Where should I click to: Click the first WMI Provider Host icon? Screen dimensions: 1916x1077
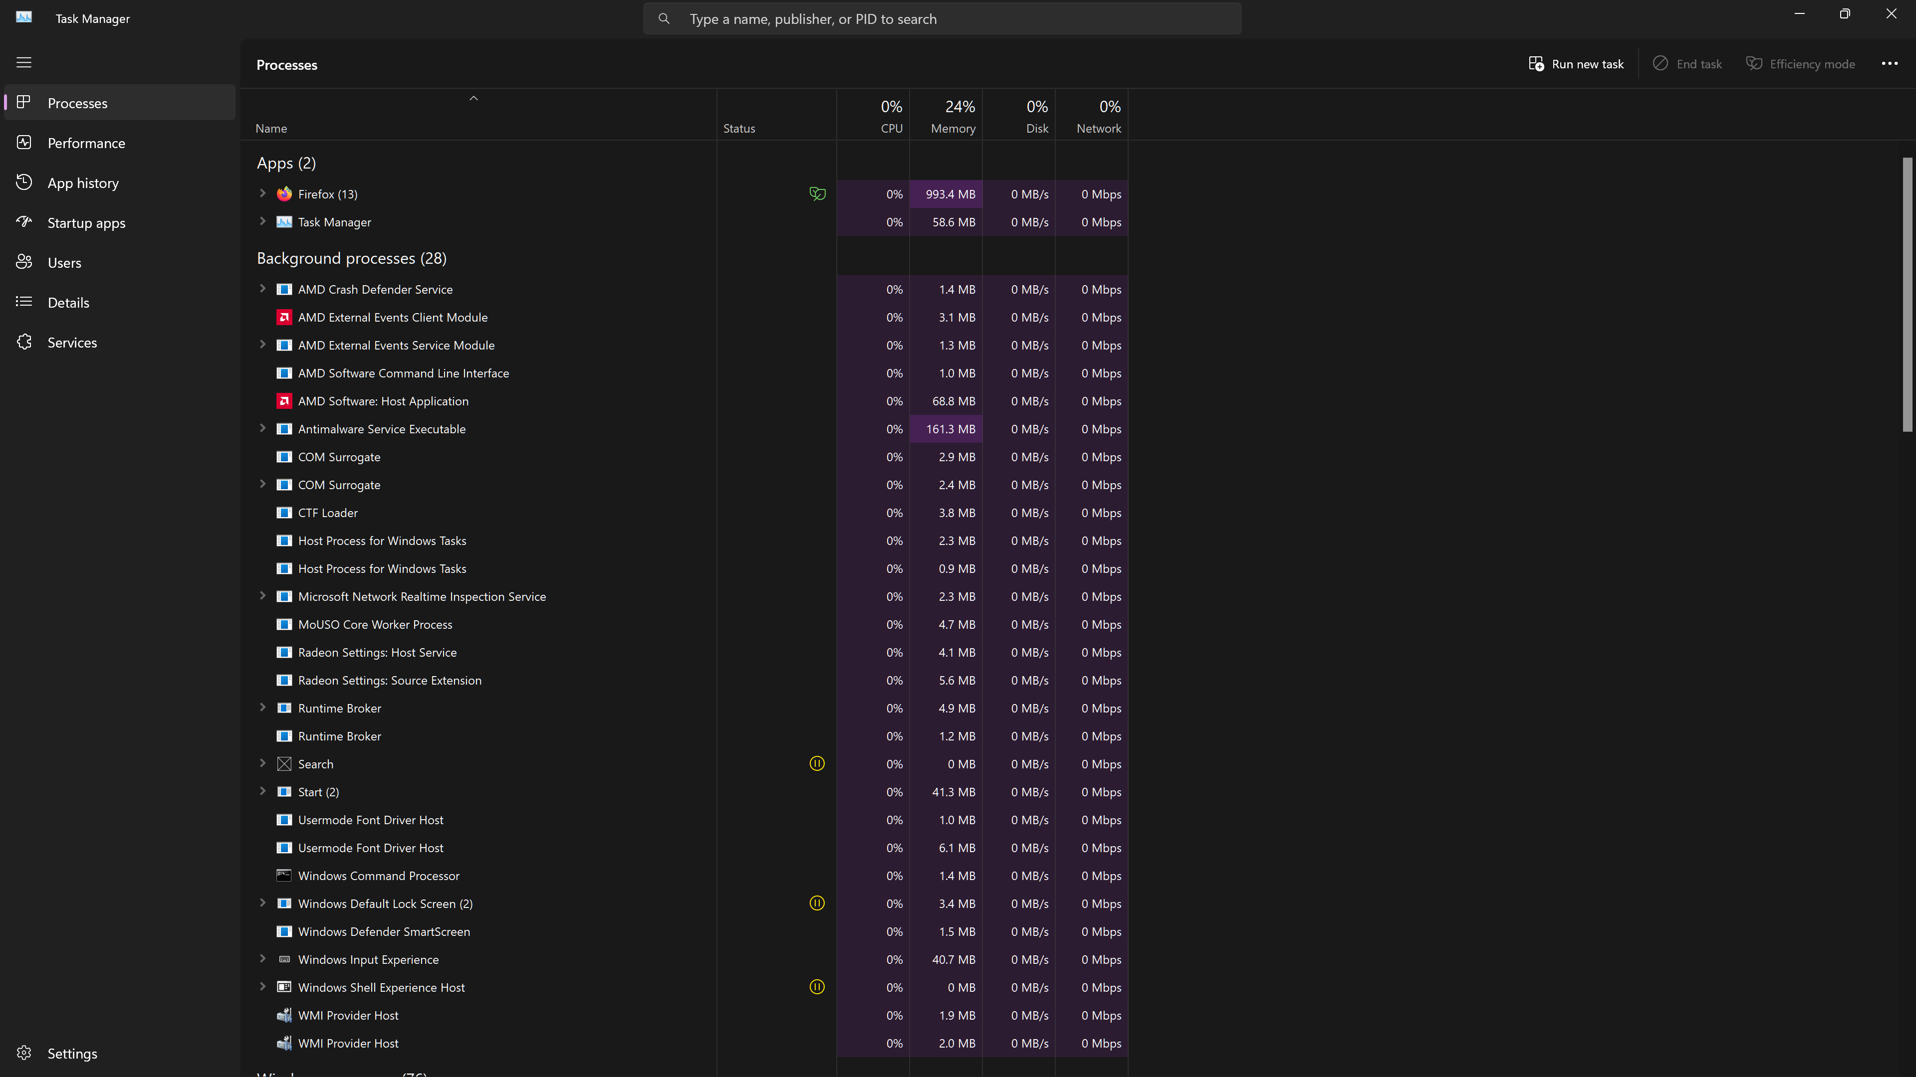coord(284,1015)
